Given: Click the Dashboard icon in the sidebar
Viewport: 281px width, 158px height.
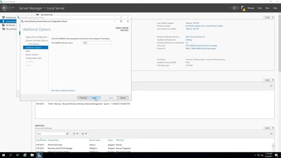Looking at the screenshot, I should [4, 18].
